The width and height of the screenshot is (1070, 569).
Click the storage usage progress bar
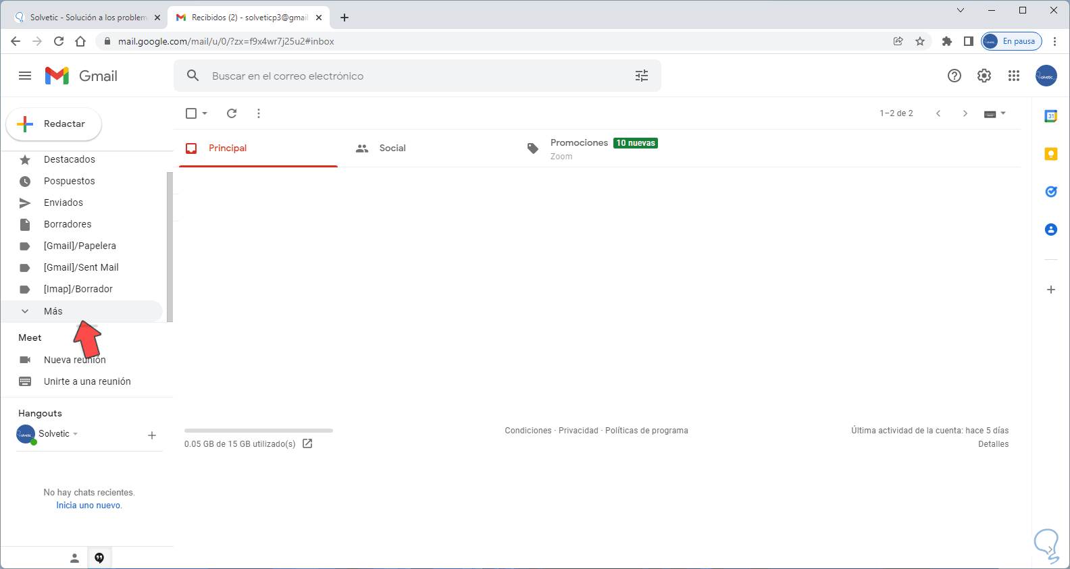click(x=259, y=430)
